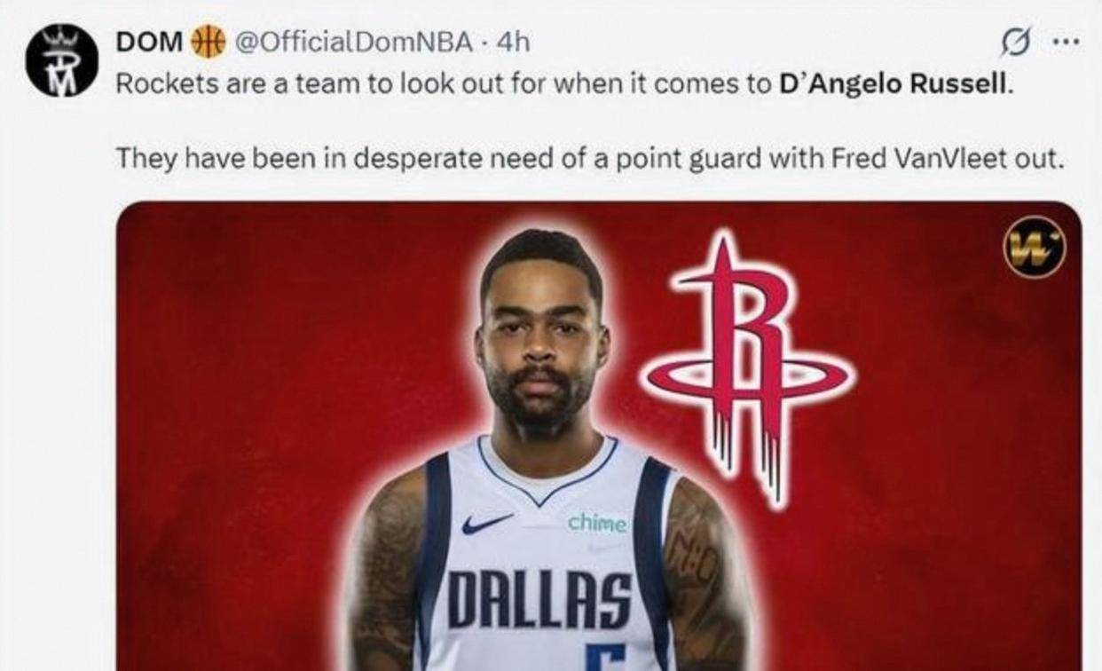Open the 4h timestamp link
The image size is (1102, 671).
(513, 42)
